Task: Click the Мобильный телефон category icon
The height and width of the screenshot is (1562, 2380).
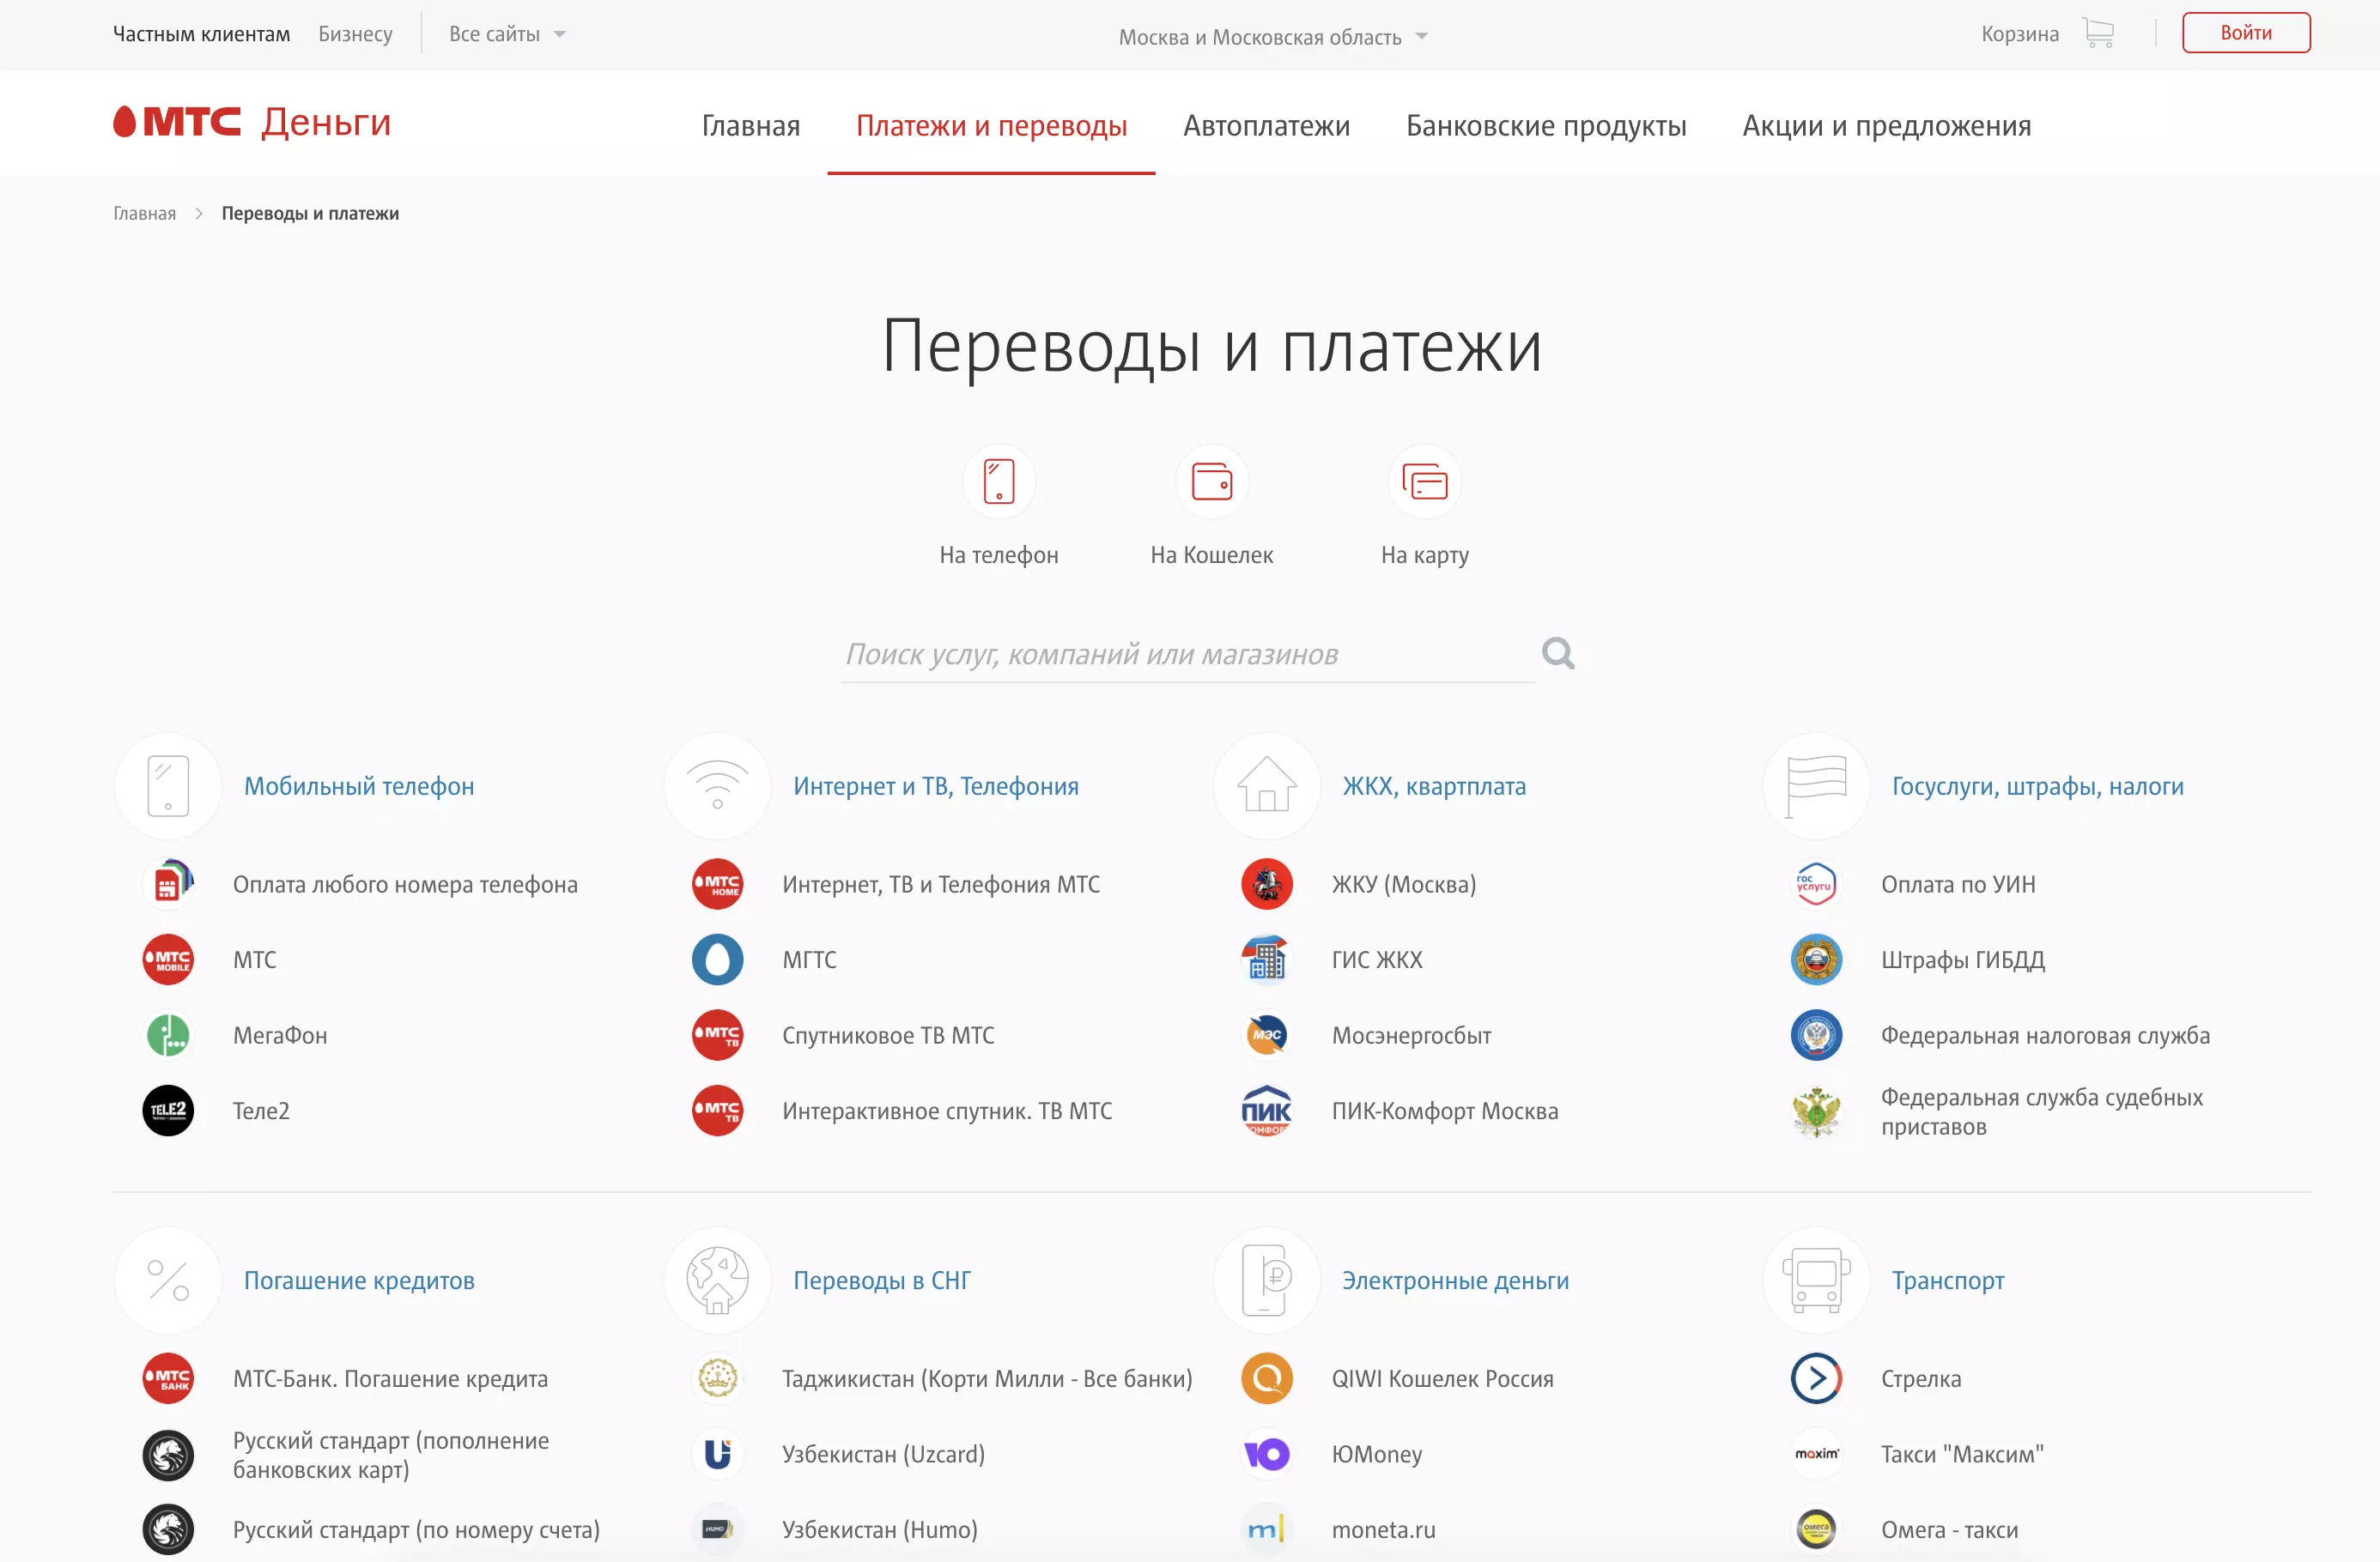Action: [x=168, y=786]
